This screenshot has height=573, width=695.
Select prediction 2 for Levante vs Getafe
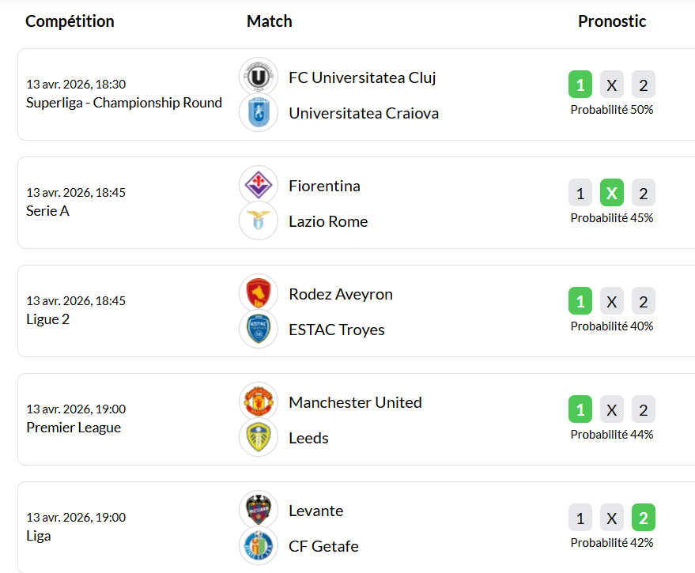[644, 518]
